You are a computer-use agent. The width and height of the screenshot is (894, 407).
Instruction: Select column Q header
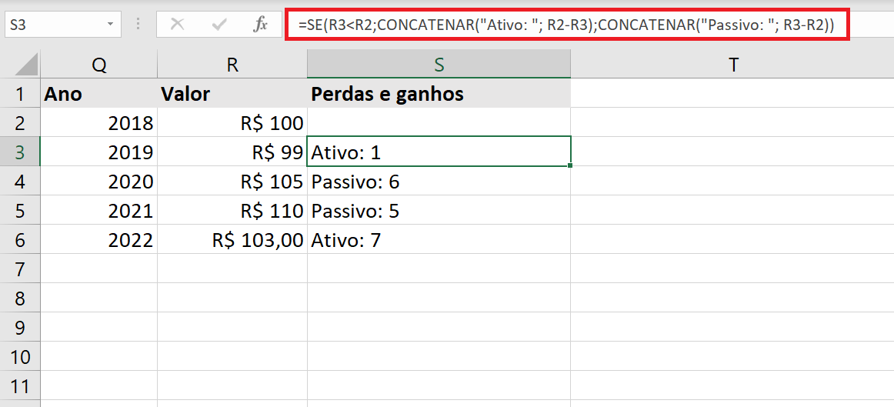99,65
